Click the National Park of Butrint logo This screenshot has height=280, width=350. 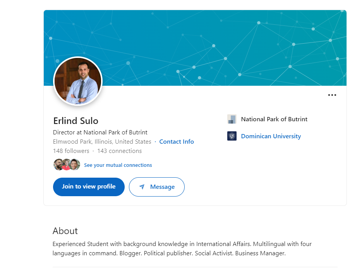click(232, 119)
